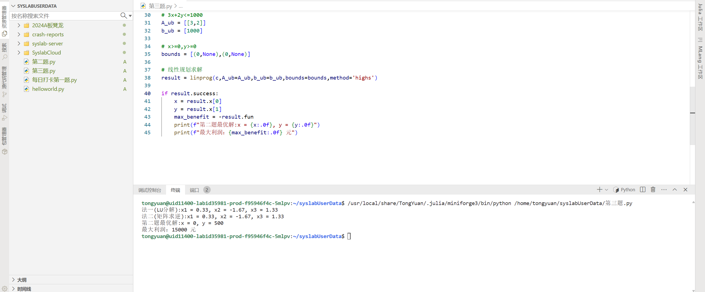The width and height of the screenshot is (705, 292).
Task: Click the comment '# 3x+2y<=1000'
Action: (x=182, y=15)
